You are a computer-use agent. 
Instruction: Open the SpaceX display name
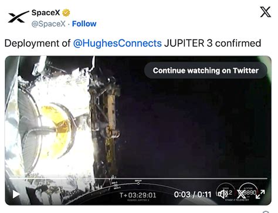[46, 13]
